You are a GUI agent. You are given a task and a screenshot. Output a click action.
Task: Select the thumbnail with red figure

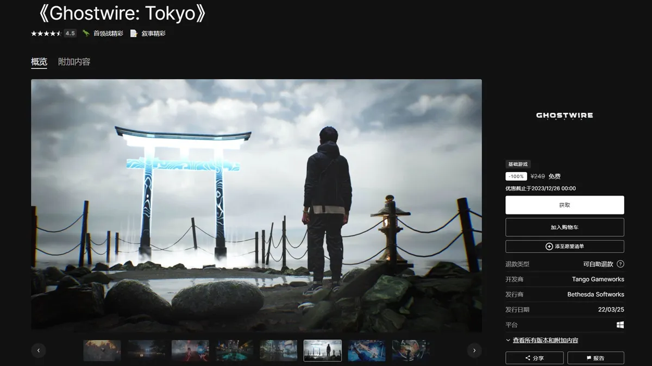click(x=190, y=351)
